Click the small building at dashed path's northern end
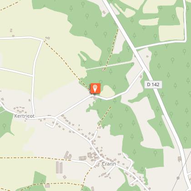The height and width of the screenshot is (191, 191). click(48, 38)
